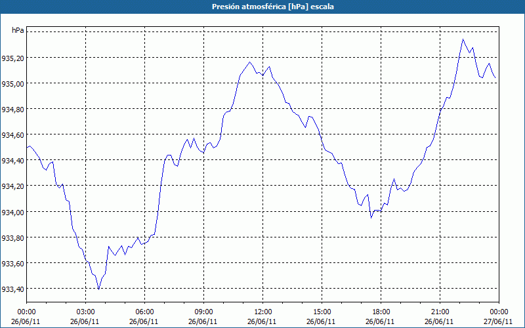
Task: Select the 934,20 y-axis value
Action: click(12, 186)
